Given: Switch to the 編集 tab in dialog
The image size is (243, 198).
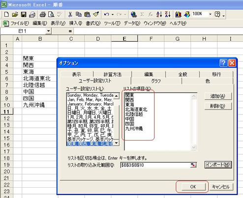Looking at the screenshot, I should coord(149,74).
